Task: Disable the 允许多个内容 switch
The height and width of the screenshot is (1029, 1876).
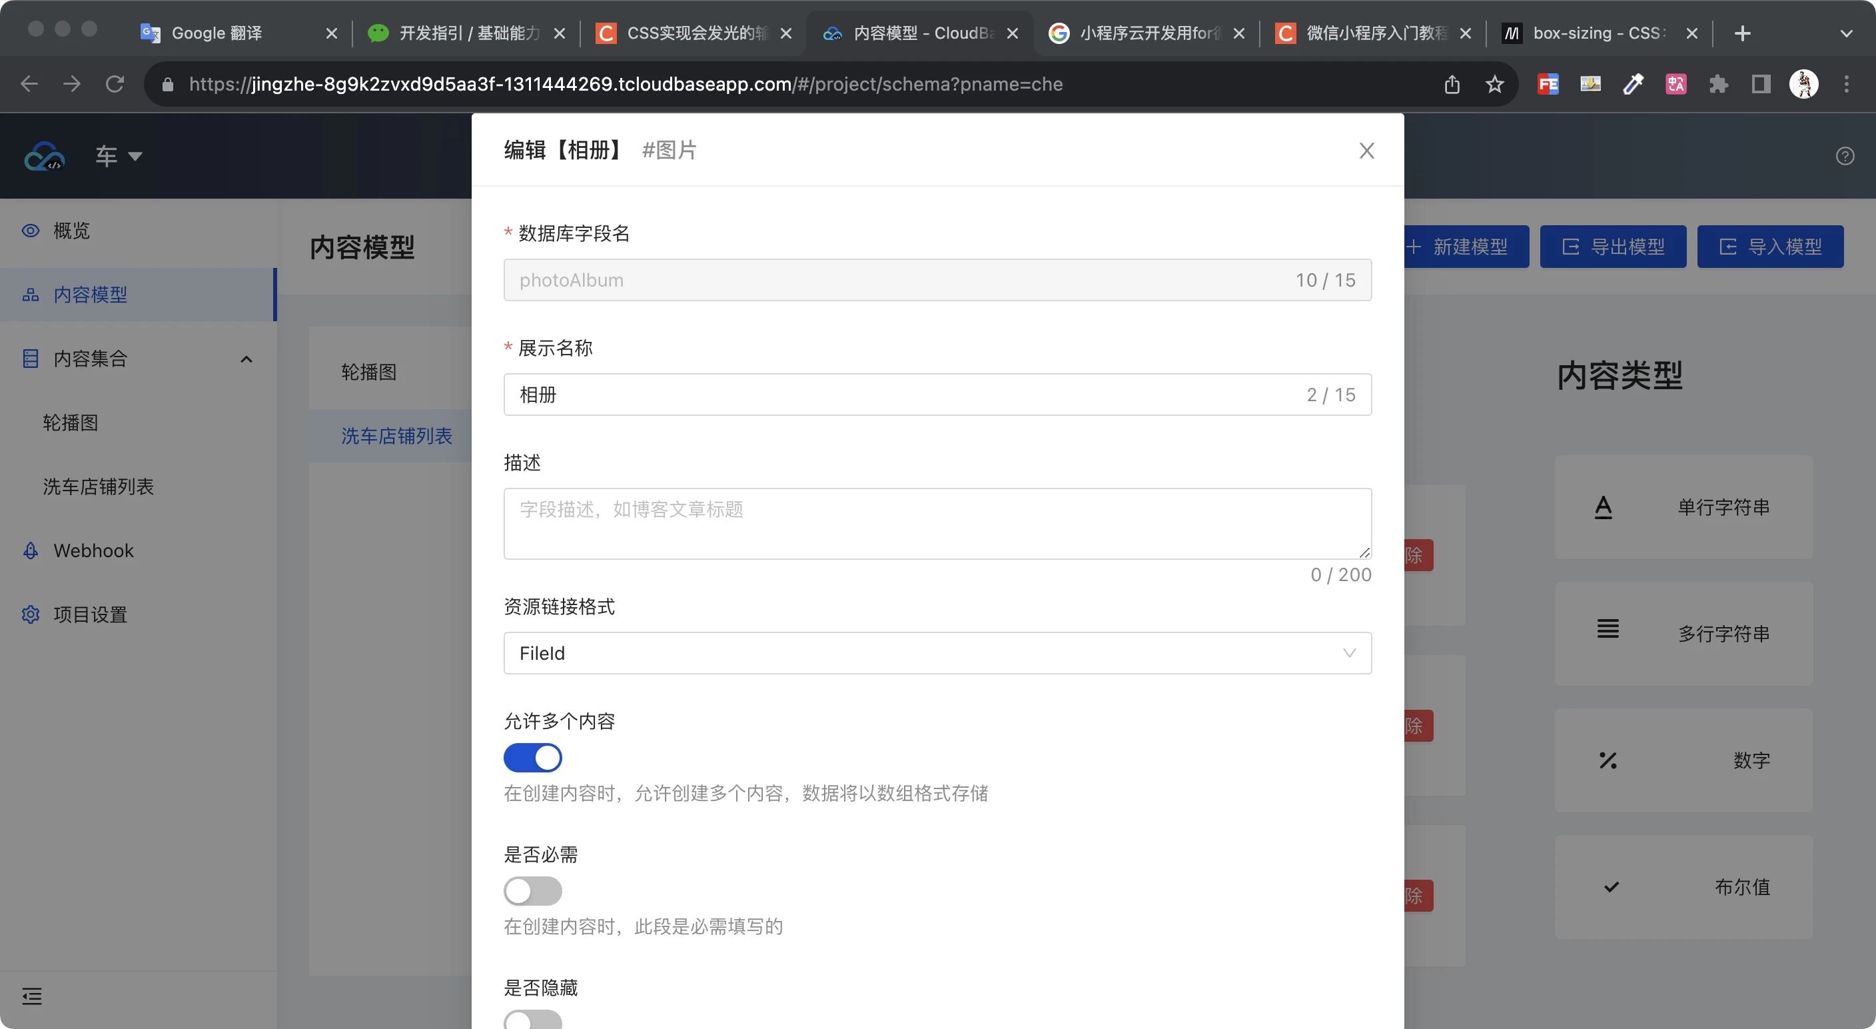Action: pos(532,757)
